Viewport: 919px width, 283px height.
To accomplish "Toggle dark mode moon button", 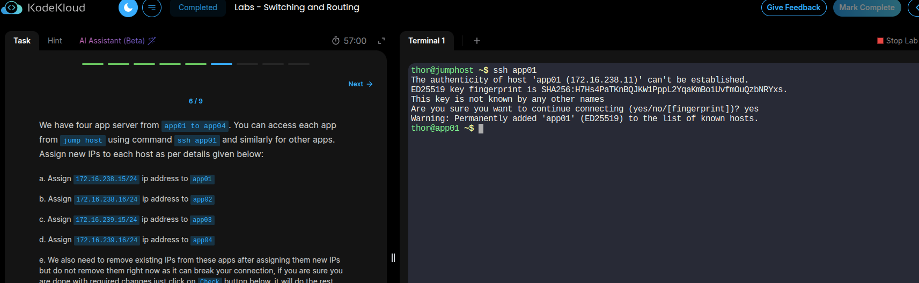I will pos(128,8).
